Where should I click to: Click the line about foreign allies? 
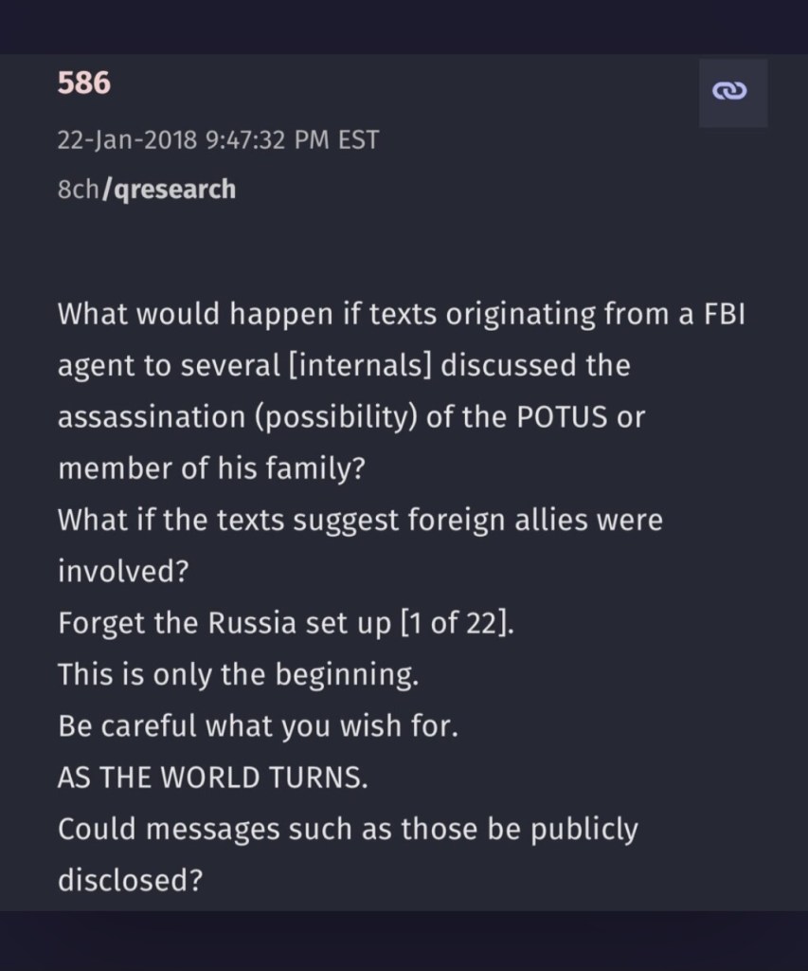360,520
